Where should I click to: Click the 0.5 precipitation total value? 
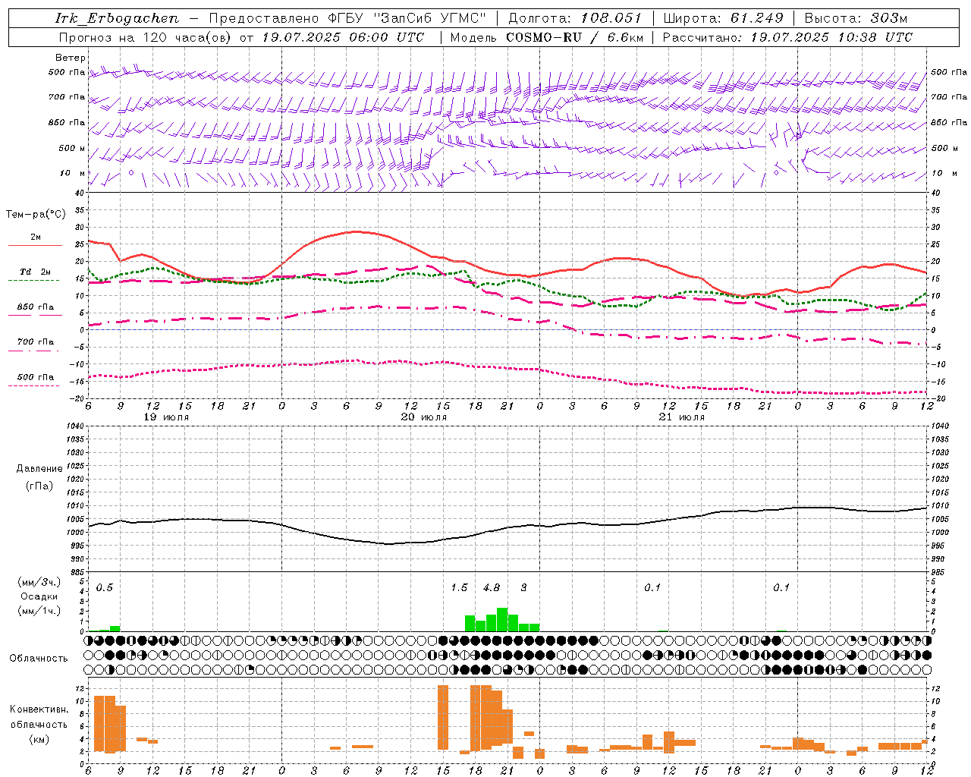click(x=105, y=588)
